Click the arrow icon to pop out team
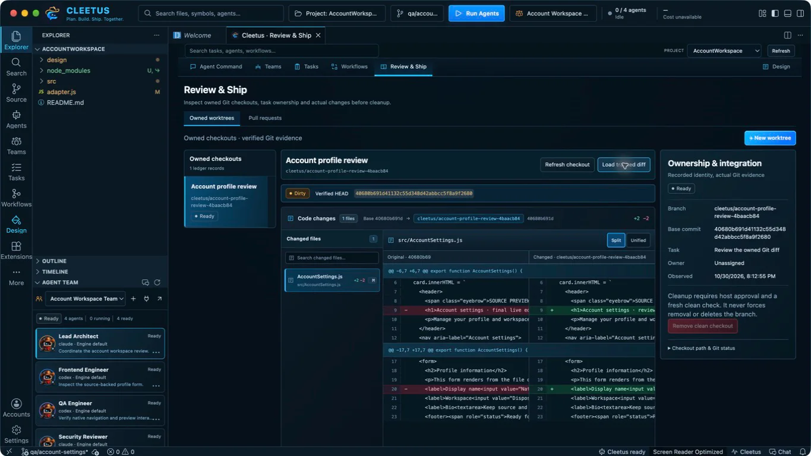 pos(159,299)
